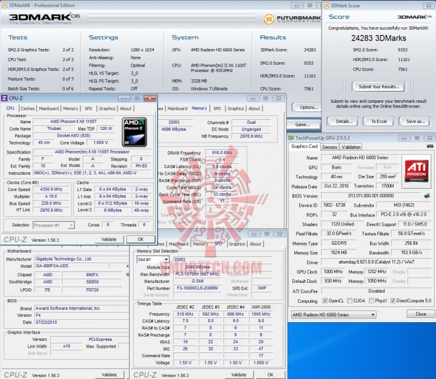
Task: Select the front CPU-Z SPD tab
Action: 88,109
